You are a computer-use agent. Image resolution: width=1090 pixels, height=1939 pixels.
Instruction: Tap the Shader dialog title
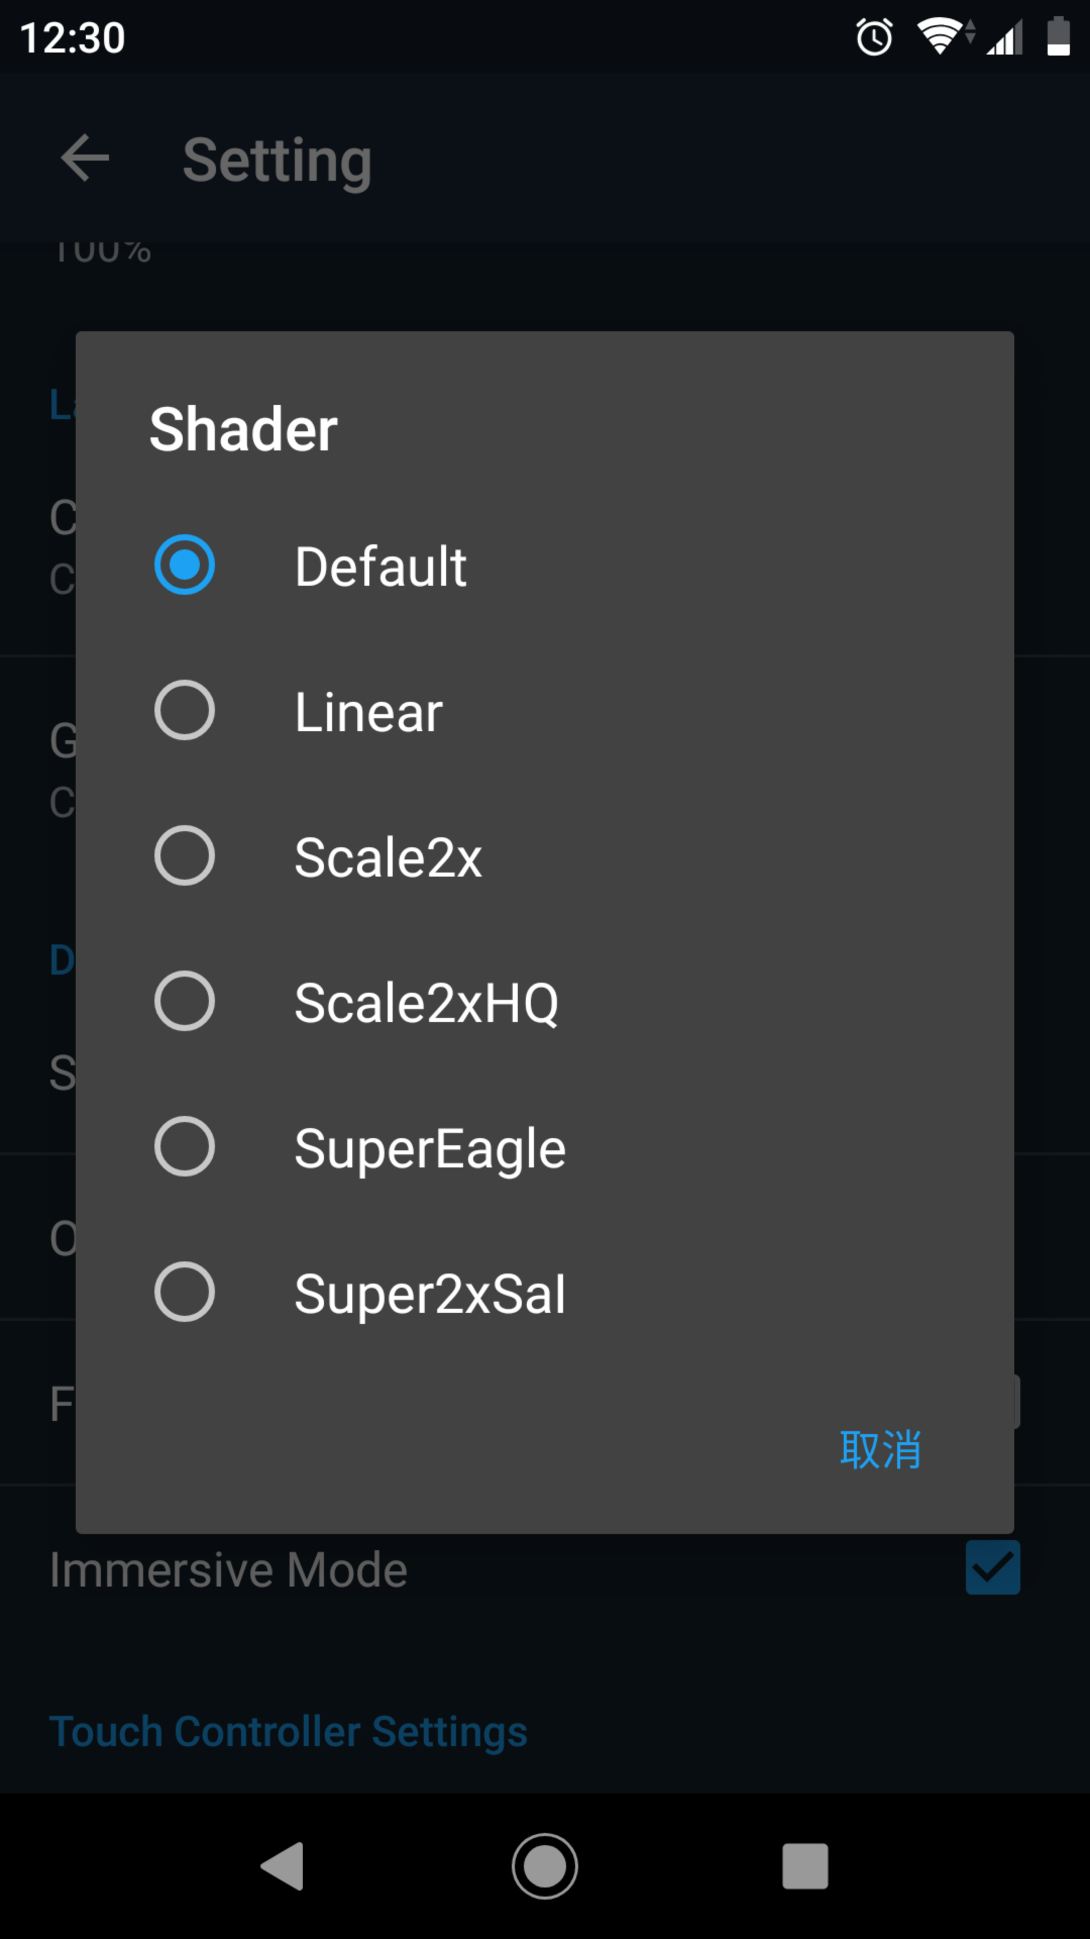pos(243,429)
